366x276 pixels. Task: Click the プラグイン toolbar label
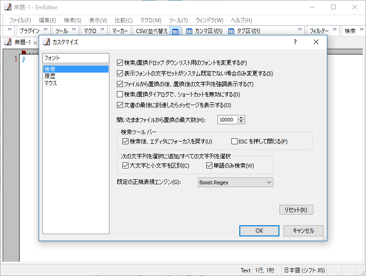click(x=30, y=31)
